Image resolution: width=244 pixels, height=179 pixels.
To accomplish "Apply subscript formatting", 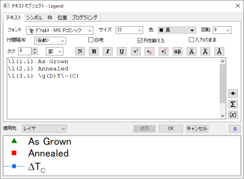I will coord(149,51).
